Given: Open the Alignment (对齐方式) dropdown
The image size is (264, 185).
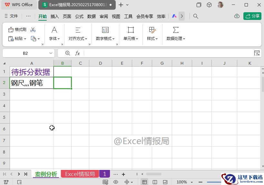Looking at the screenshot, I should point(78,33).
